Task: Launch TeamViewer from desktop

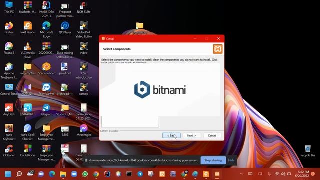Action: tap(46, 89)
